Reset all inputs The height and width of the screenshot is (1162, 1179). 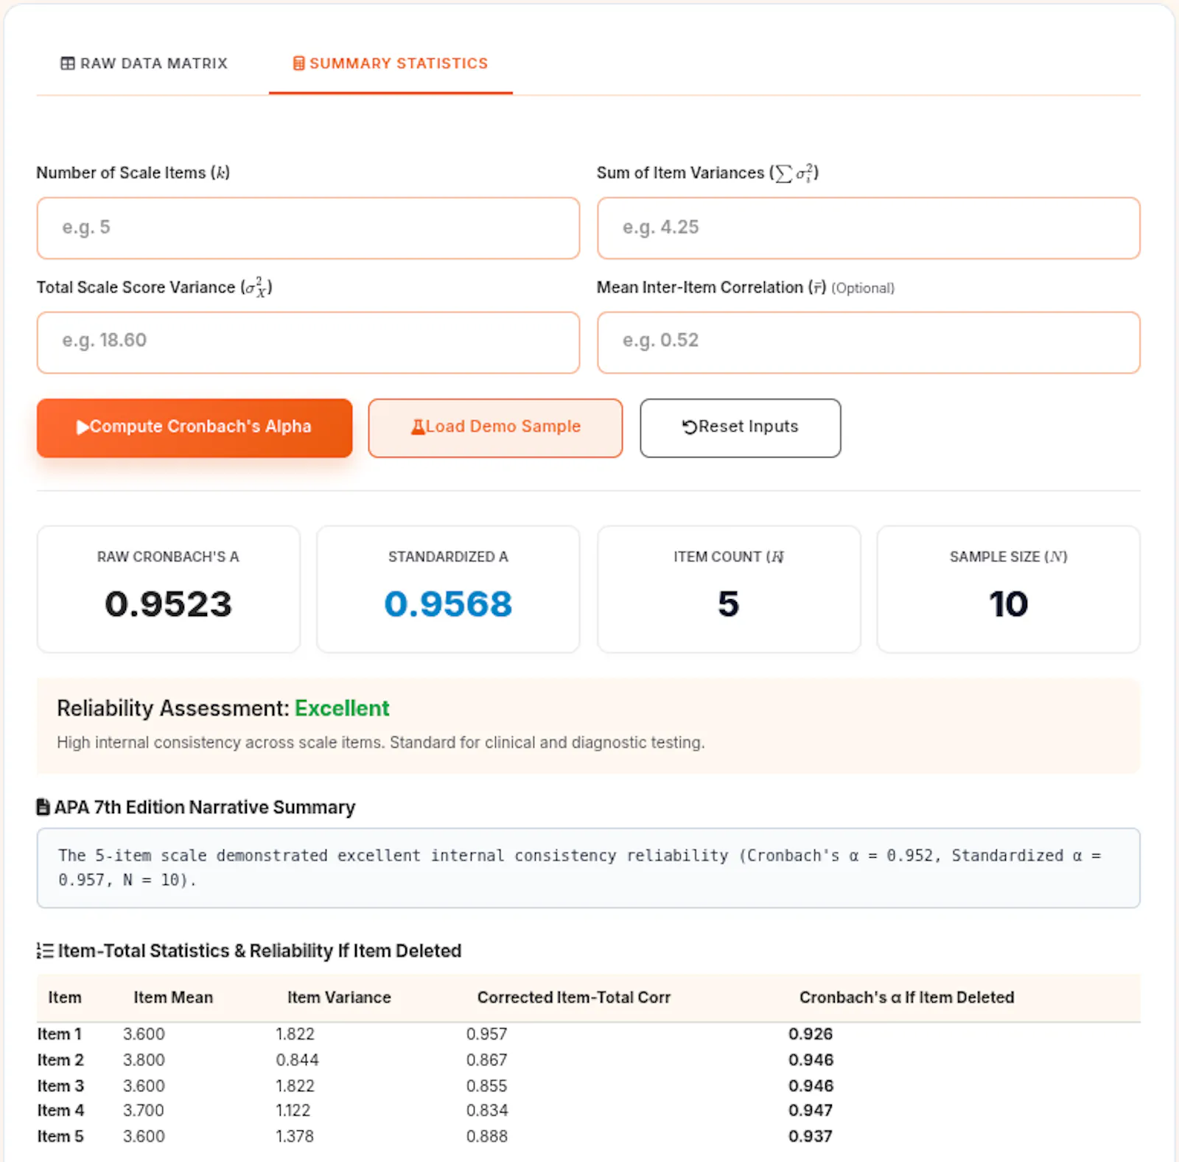740,427
